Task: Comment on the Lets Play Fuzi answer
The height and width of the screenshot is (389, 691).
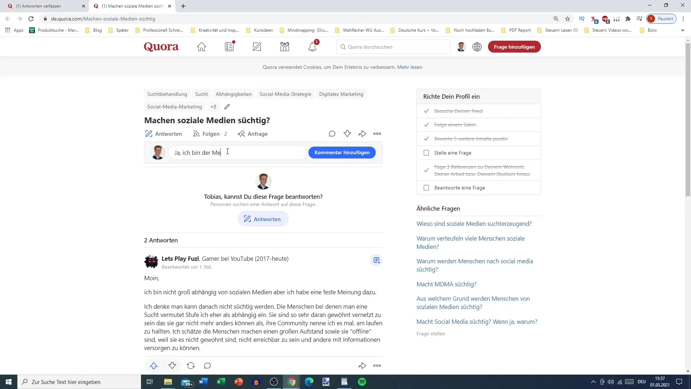Action: coord(207,366)
